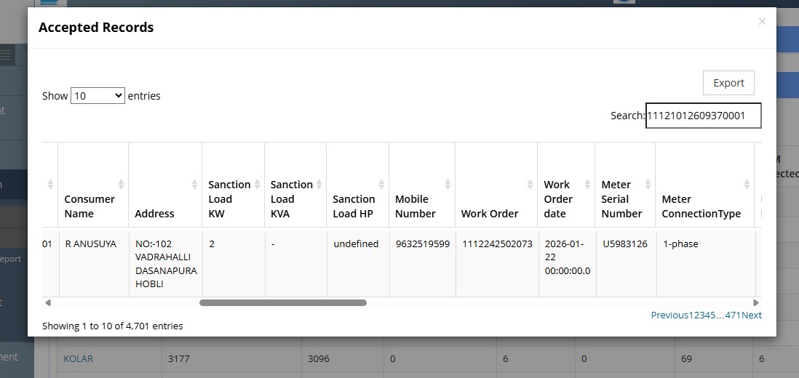Open KOLAR link in background table

(79, 358)
